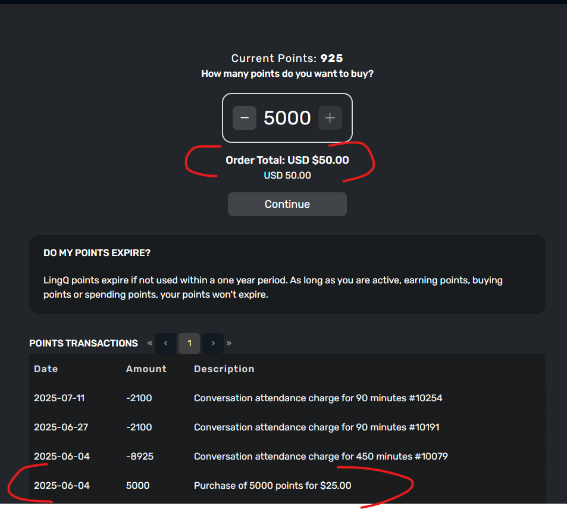This screenshot has height=509, width=567.
Task: Jump to last transactions page arrow
Action: pos(229,344)
